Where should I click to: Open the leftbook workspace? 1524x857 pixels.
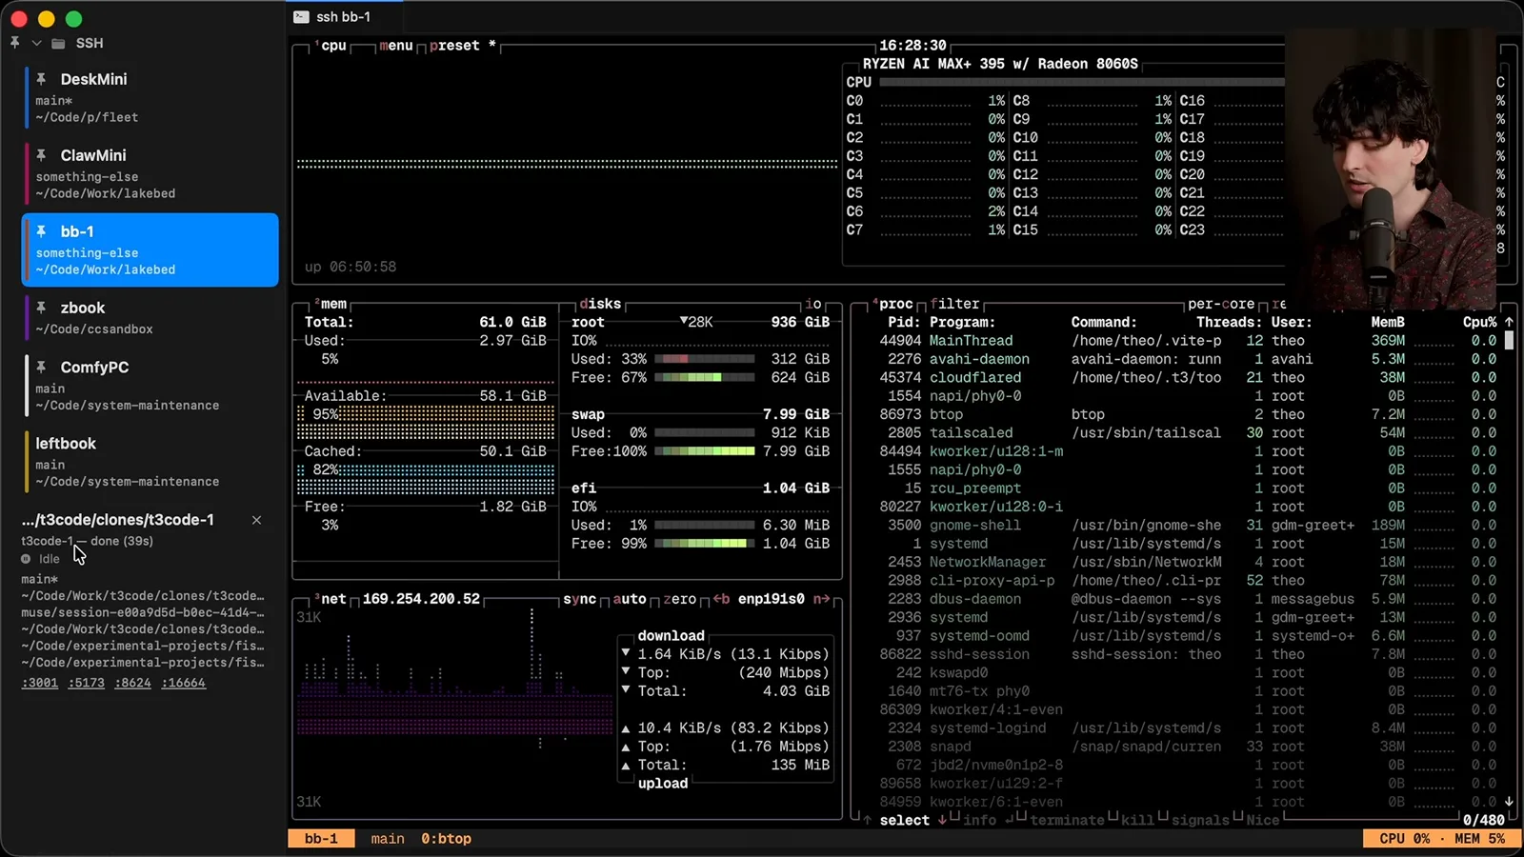click(150, 462)
